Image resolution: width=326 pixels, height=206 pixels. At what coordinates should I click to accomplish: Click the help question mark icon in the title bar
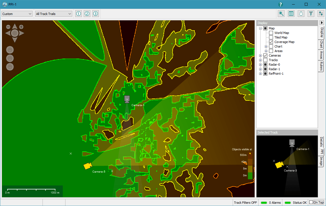280,5
